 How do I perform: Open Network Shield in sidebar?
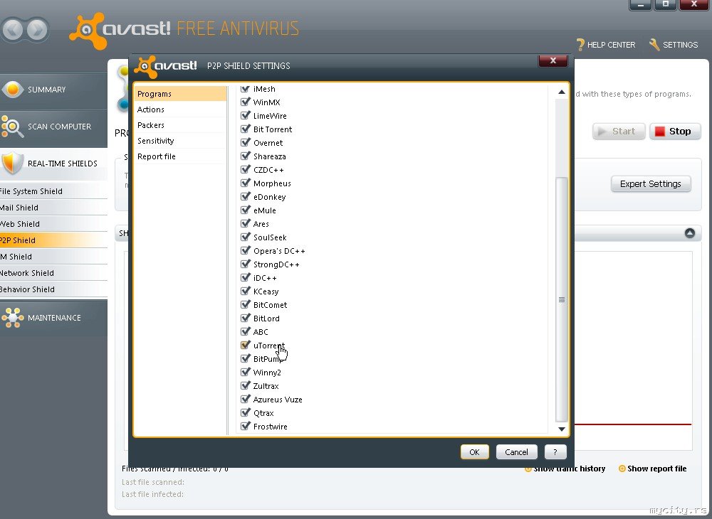[x=53, y=273]
